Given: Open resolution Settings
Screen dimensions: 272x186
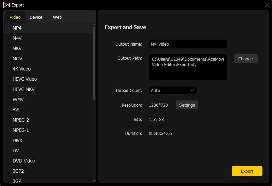Looking at the screenshot, I should (x=187, y=105).
